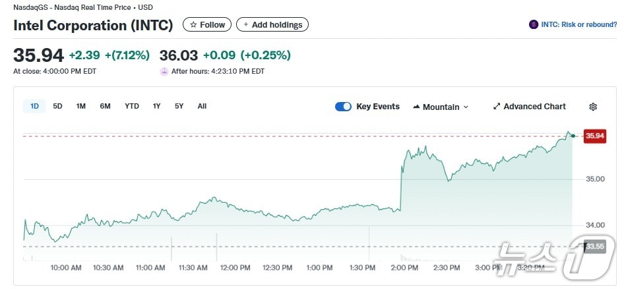Select the 1D time range tab
Image resolution: width=624 pixels, height=289 pixels.
(34, 106)
